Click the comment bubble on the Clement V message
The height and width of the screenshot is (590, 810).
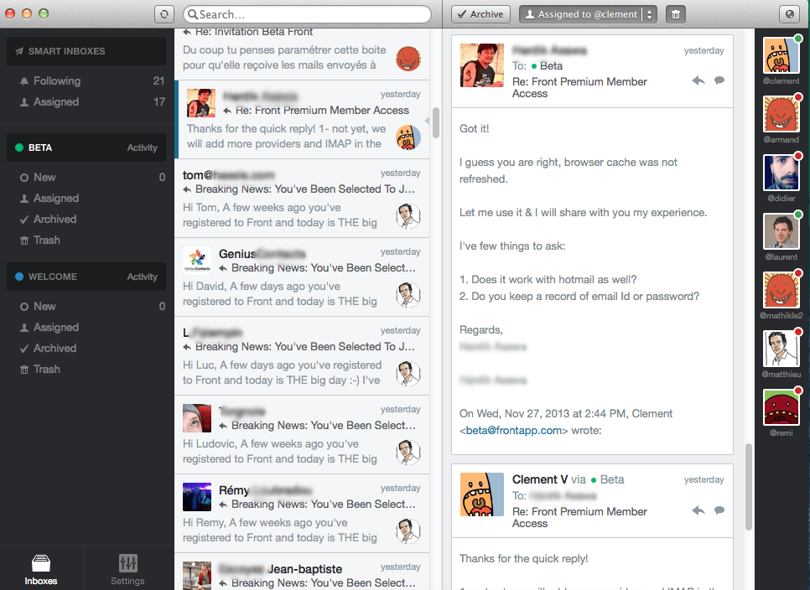(x=719, y=510)
